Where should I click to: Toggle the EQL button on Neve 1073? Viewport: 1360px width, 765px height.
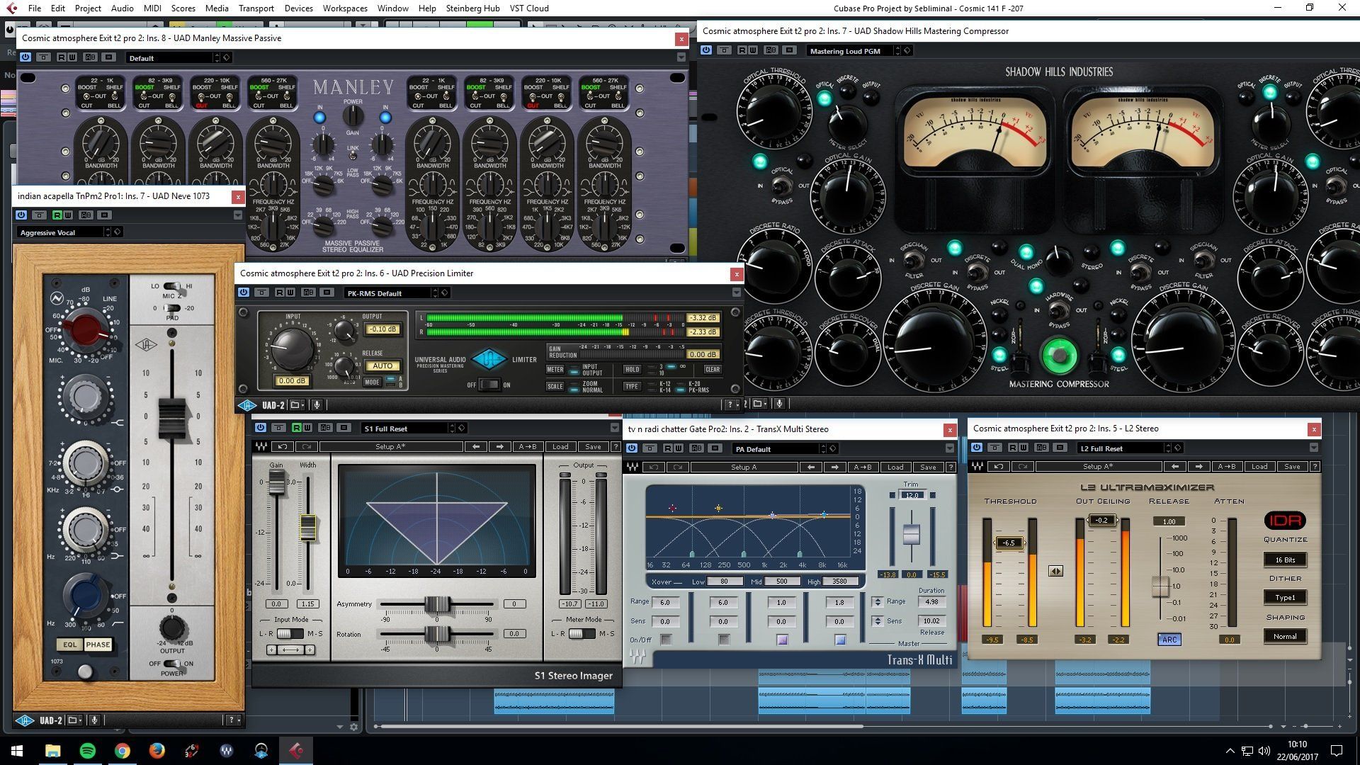69,645
